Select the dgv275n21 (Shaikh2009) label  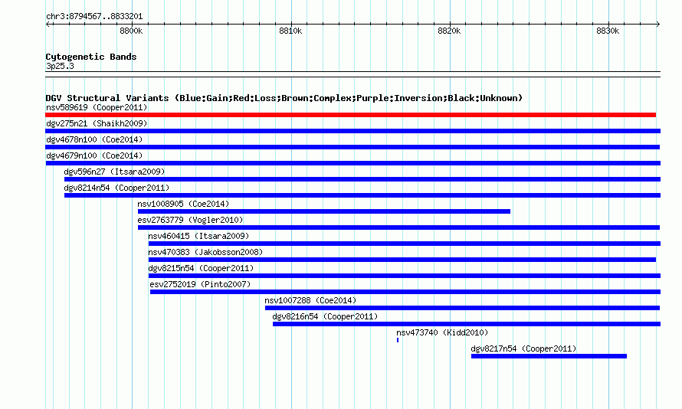point(97,123)
